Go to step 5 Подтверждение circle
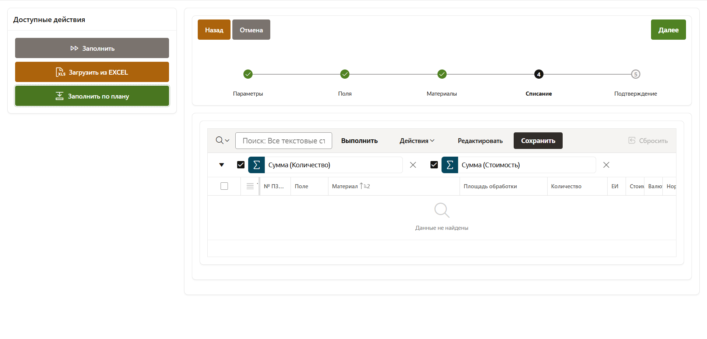 tap(635, 74)
